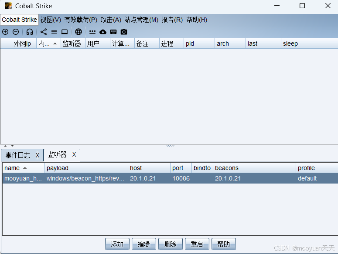
Task: Open the 攻击(A) menu
Action: point(111,20)
